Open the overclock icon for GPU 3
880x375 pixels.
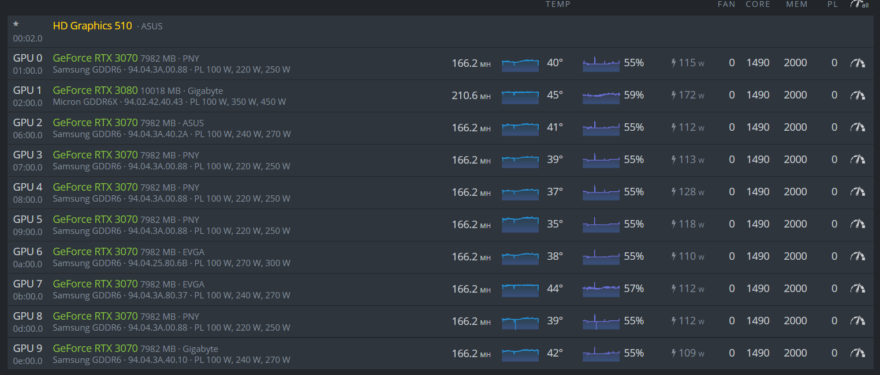857,160
